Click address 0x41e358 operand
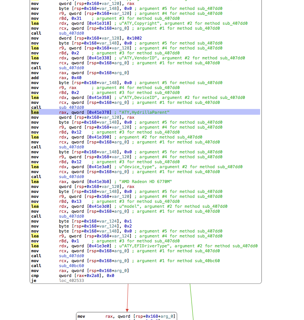This screenshot has width=304, height=320. coord(100,97)
